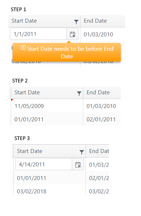Viewport: 141px width, 216px height.
Task: Click the Start Date validation tooltip message
Action: 67,52
